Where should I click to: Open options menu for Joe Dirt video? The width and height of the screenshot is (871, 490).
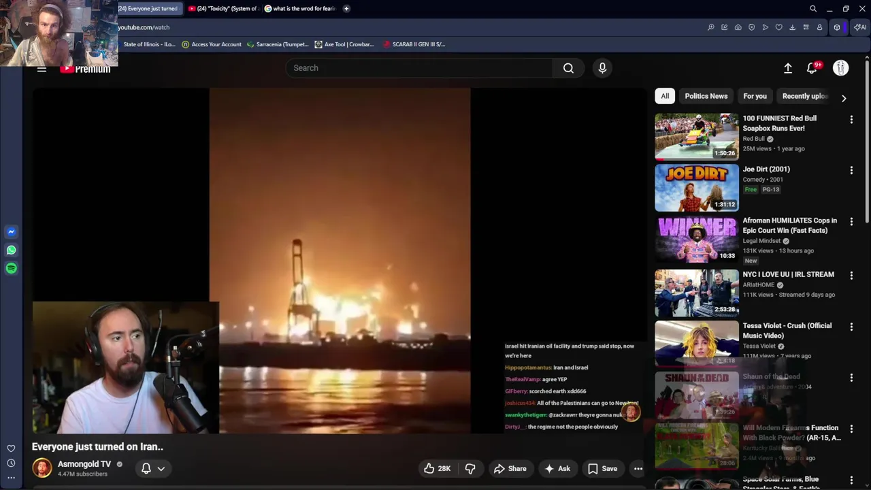pyautogui.click(x=851, y=170)
